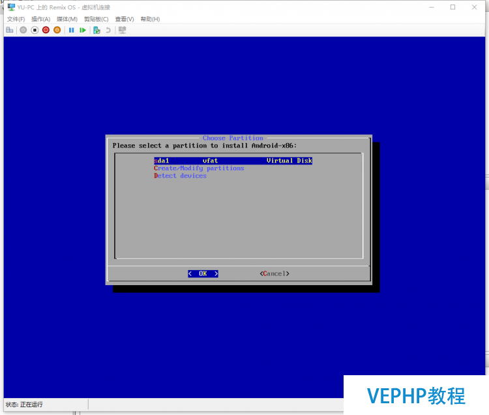This screenshot has width=489, height=415.
Task: Click the Cancel button in dialog
Action: 274,273
